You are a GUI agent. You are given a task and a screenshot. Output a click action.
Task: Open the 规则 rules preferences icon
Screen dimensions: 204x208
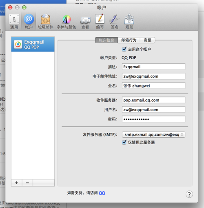pyautogui.click(x=129, y=22)
